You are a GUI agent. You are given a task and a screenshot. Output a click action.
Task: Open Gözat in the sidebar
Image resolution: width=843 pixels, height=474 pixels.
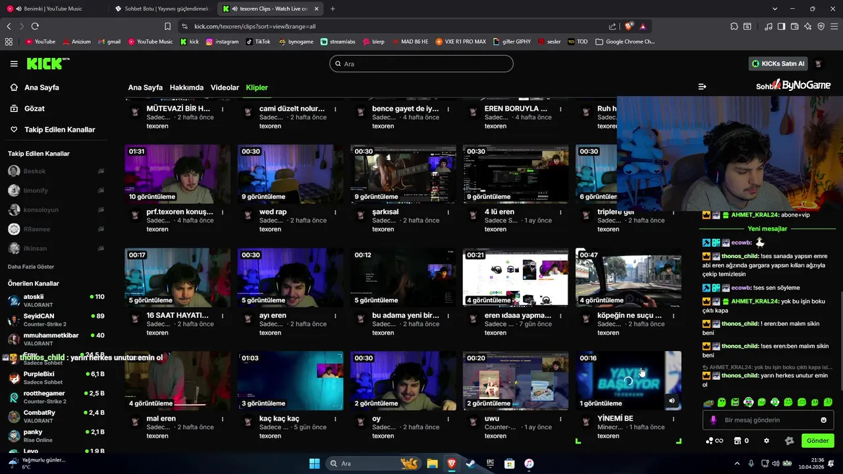[x=34, y=109]
